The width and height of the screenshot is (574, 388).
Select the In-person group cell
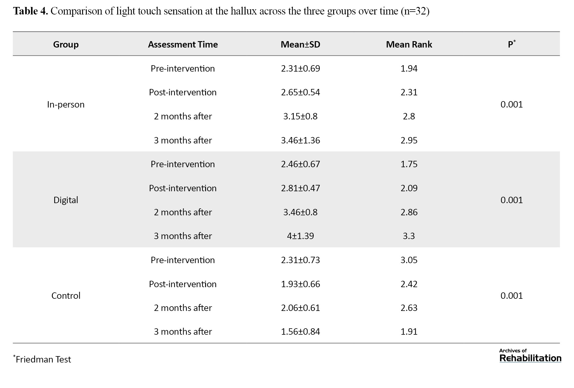click(66, 104)
